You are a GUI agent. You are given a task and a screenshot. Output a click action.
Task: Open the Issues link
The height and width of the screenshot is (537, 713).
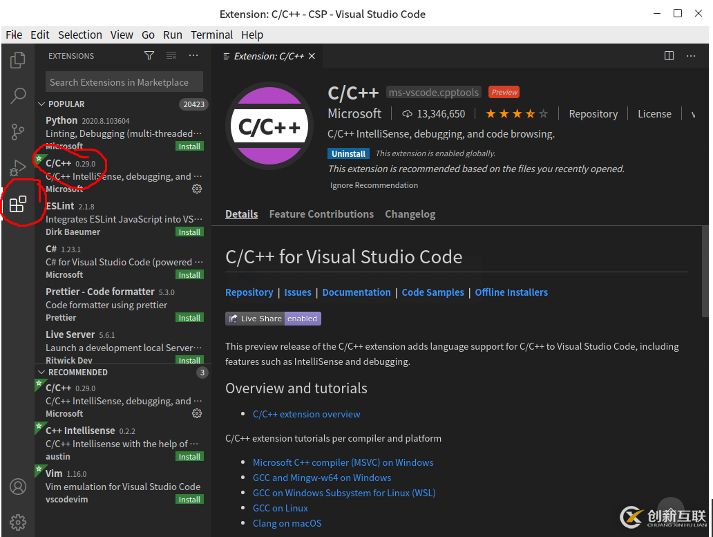[x=298, y=292]
